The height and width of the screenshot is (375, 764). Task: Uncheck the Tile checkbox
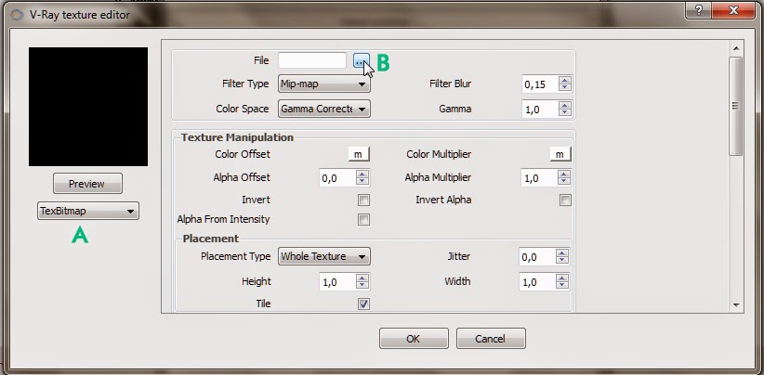[x=363, y=304]
